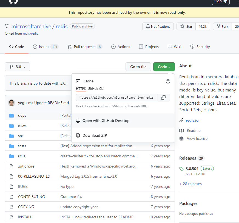239x223 pixels.
Task: Select the HTTPS clone option
Action: (81, 89)
